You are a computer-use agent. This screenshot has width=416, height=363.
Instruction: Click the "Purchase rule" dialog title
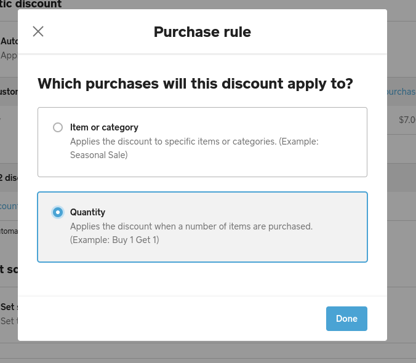tap(202, 32)
